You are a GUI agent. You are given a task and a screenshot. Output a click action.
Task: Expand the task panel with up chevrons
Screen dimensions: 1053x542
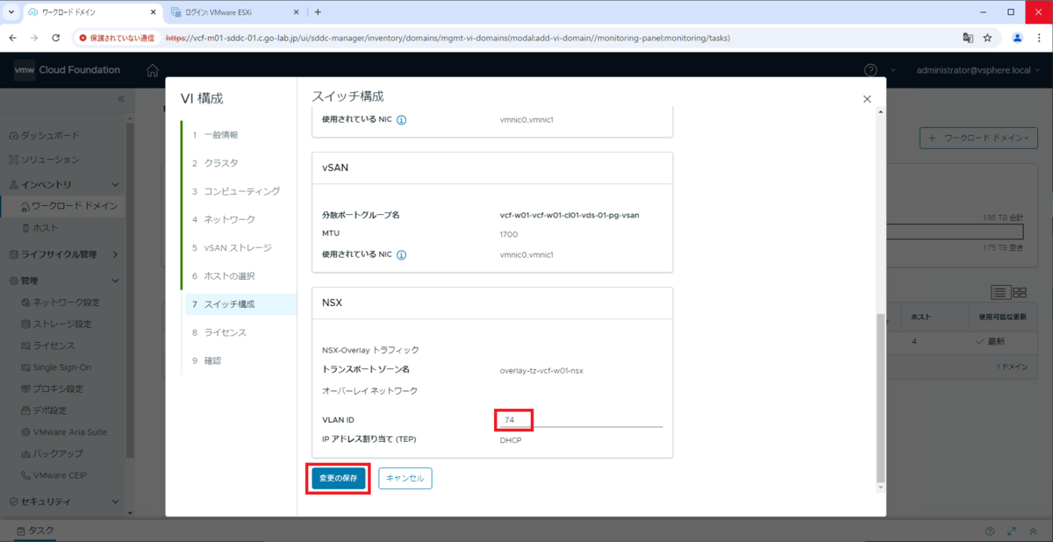(1033, 531)
